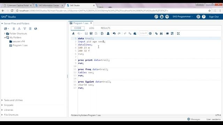Click the New options grid icon in header
223x125 pixels.
click(x=167, y=17)
